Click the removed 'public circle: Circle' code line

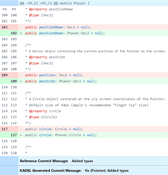coord(54,129)
